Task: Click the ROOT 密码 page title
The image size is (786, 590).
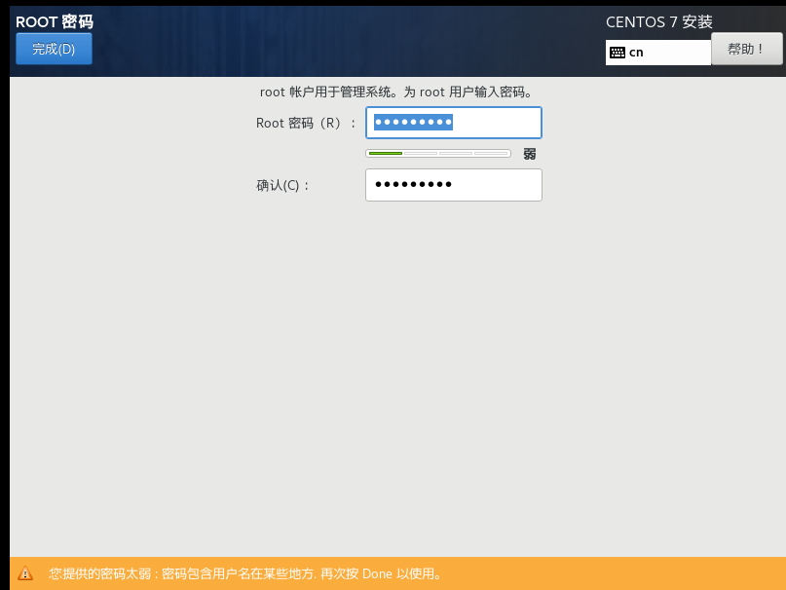Action: point(55,21)
